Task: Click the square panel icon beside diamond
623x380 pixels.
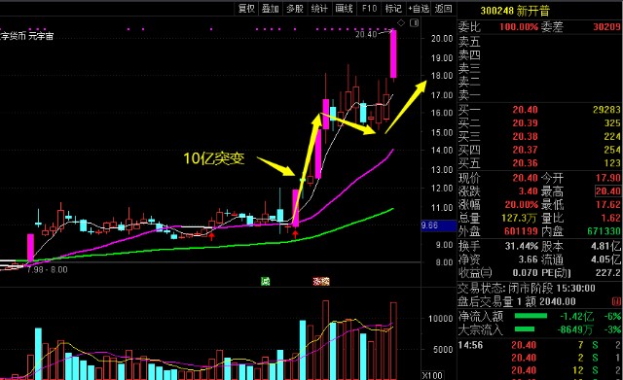Action: (414, 23)
